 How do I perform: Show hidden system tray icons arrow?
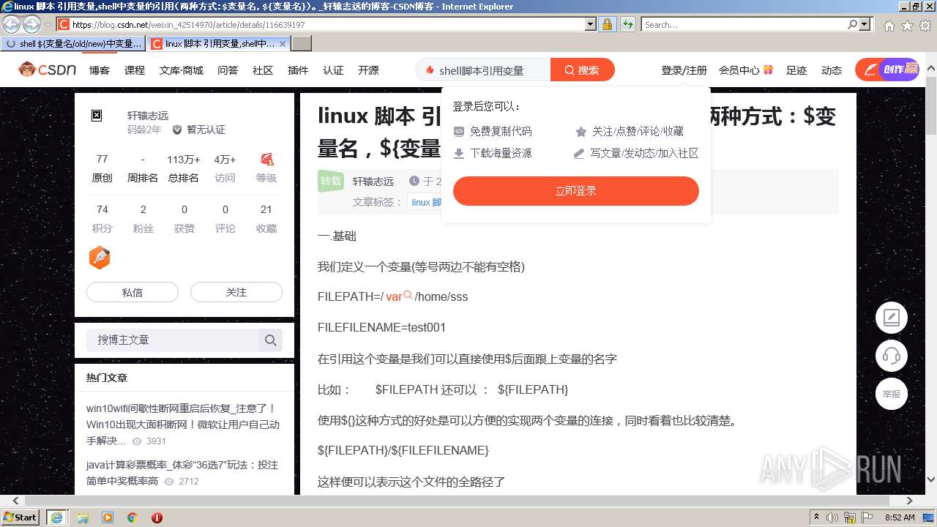coord(817,517)
